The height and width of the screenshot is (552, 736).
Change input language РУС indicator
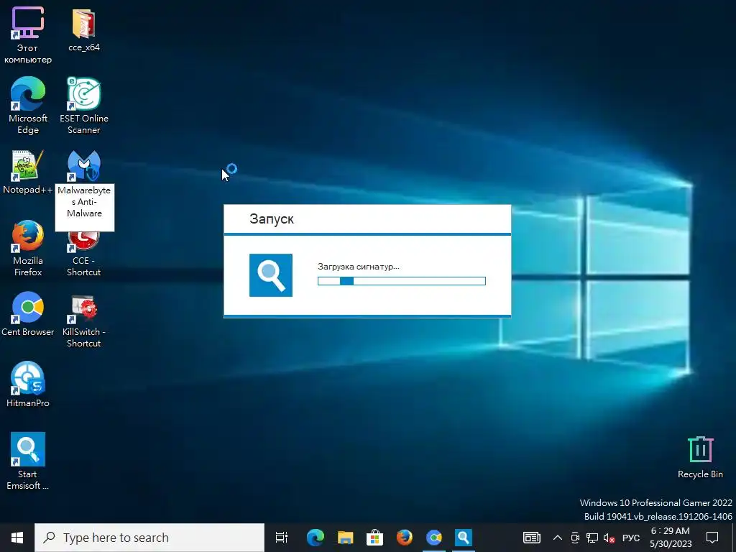(631, 538)
